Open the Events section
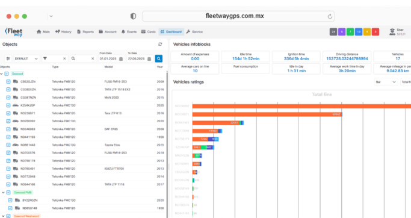Viewport: 411px width, 218px height. [x=129, y=32]
